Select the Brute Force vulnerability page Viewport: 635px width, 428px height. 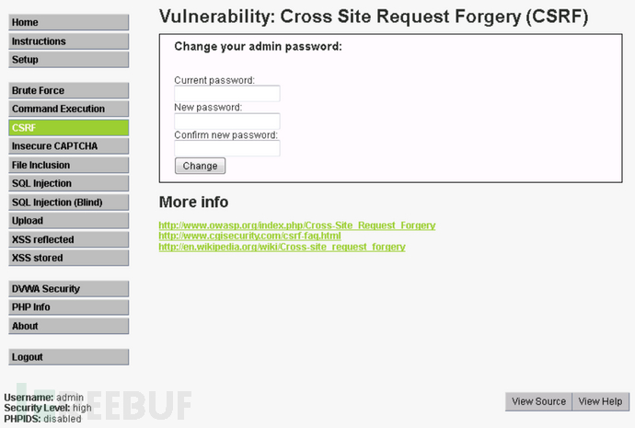click(x=68, y=90)
